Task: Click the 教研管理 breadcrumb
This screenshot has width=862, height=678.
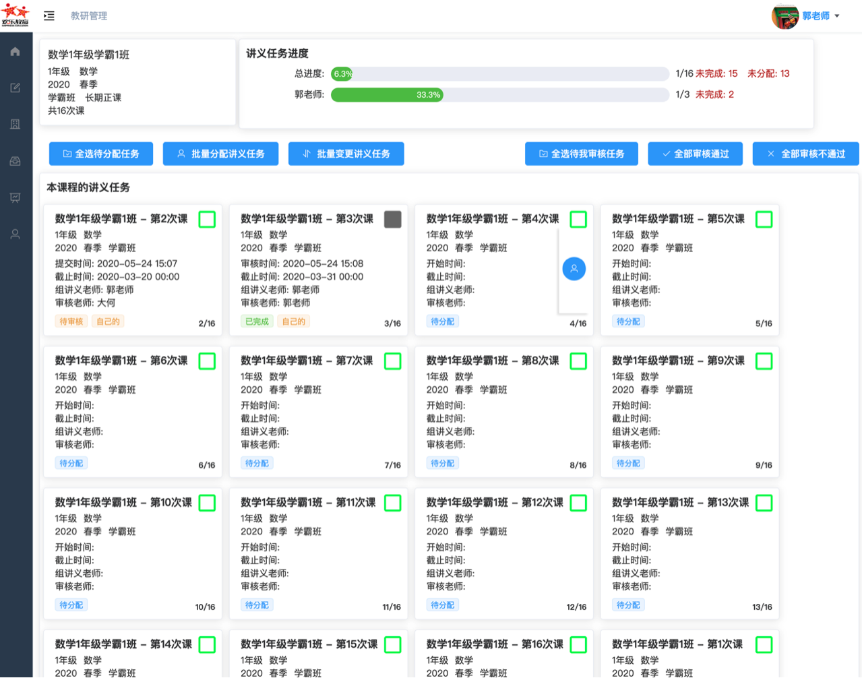Action: point(89,16)
